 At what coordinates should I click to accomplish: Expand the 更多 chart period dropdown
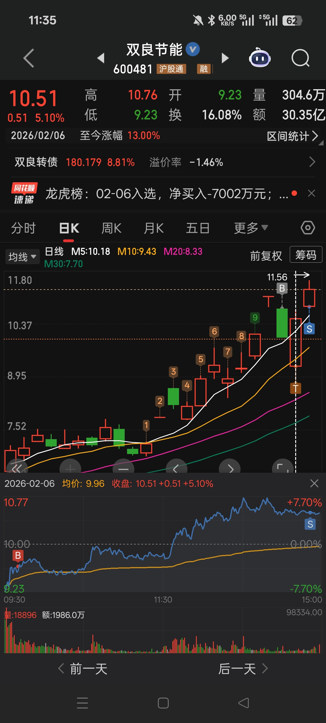[x=251, y=228]
